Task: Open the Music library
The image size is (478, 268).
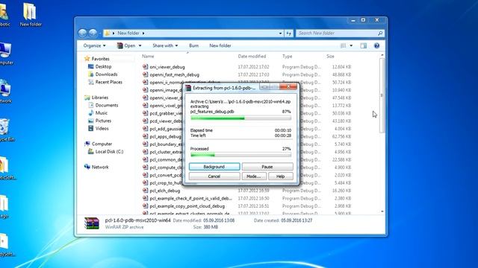Action: coord(102,113)
